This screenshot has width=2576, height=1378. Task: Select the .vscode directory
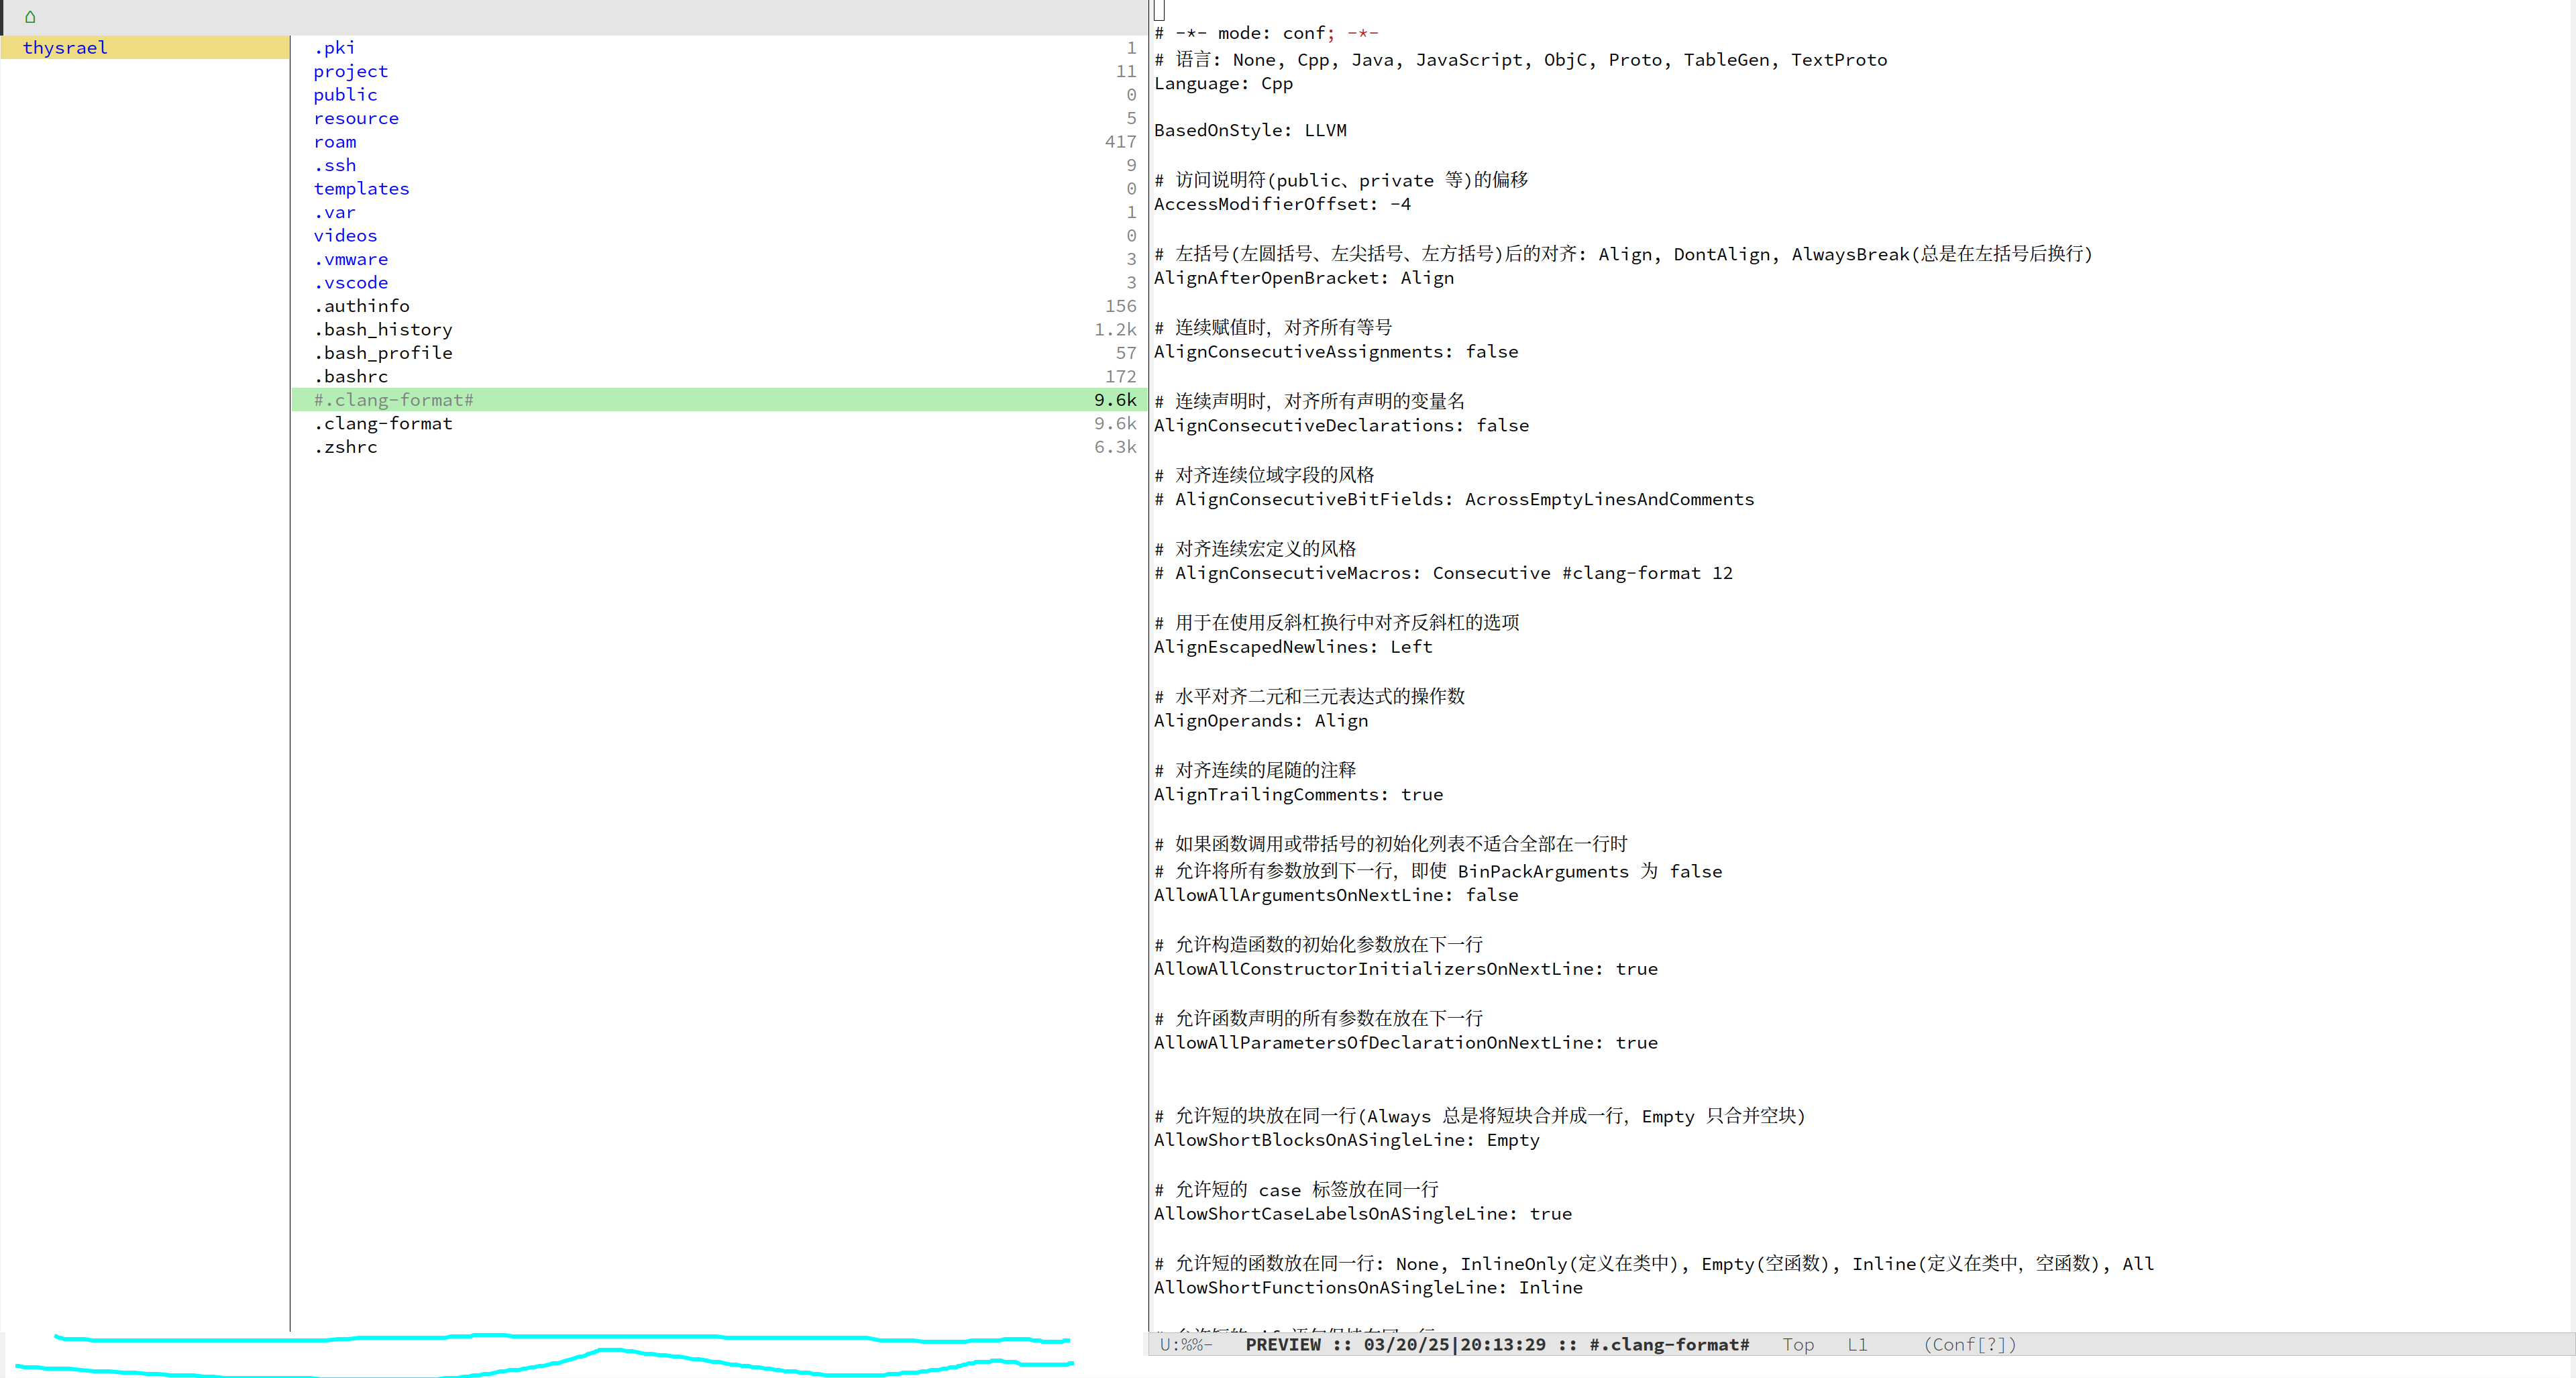click(x=350, y=283)
